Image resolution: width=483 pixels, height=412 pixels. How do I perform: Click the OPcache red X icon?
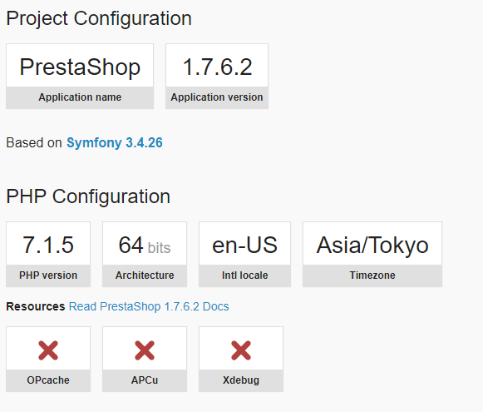coord(48,350)
